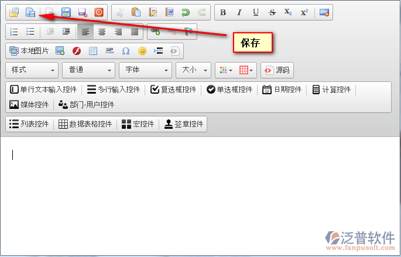Screen dimensions: 401x257
Task: Click the insert image icon with plus
Action: tap(60, 51)
